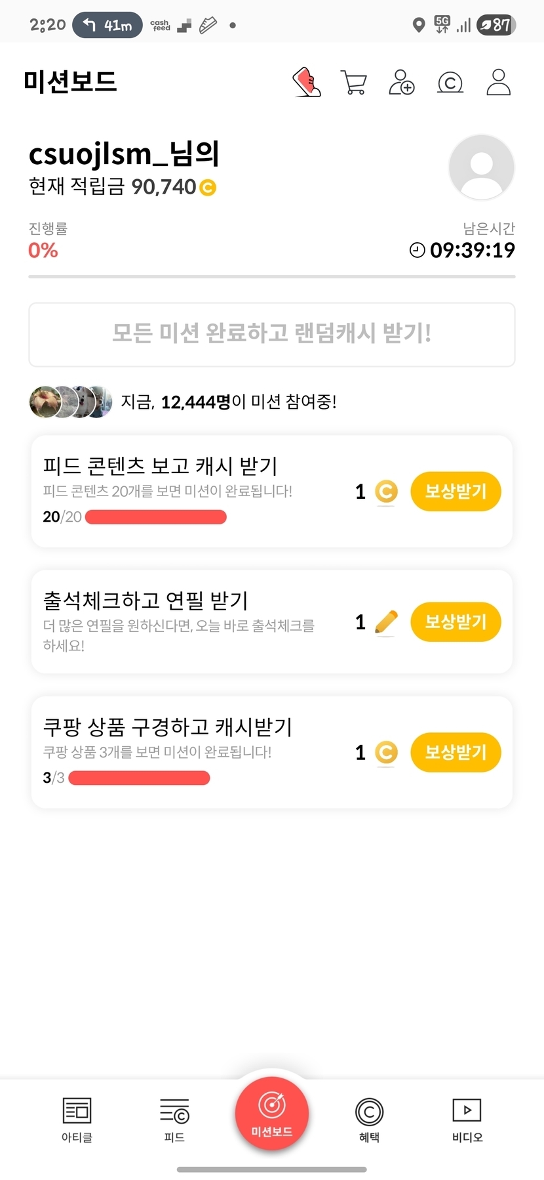Tap the gray profile avatar picture
The image size is (544, 1180).
click(x=481, y=167)
